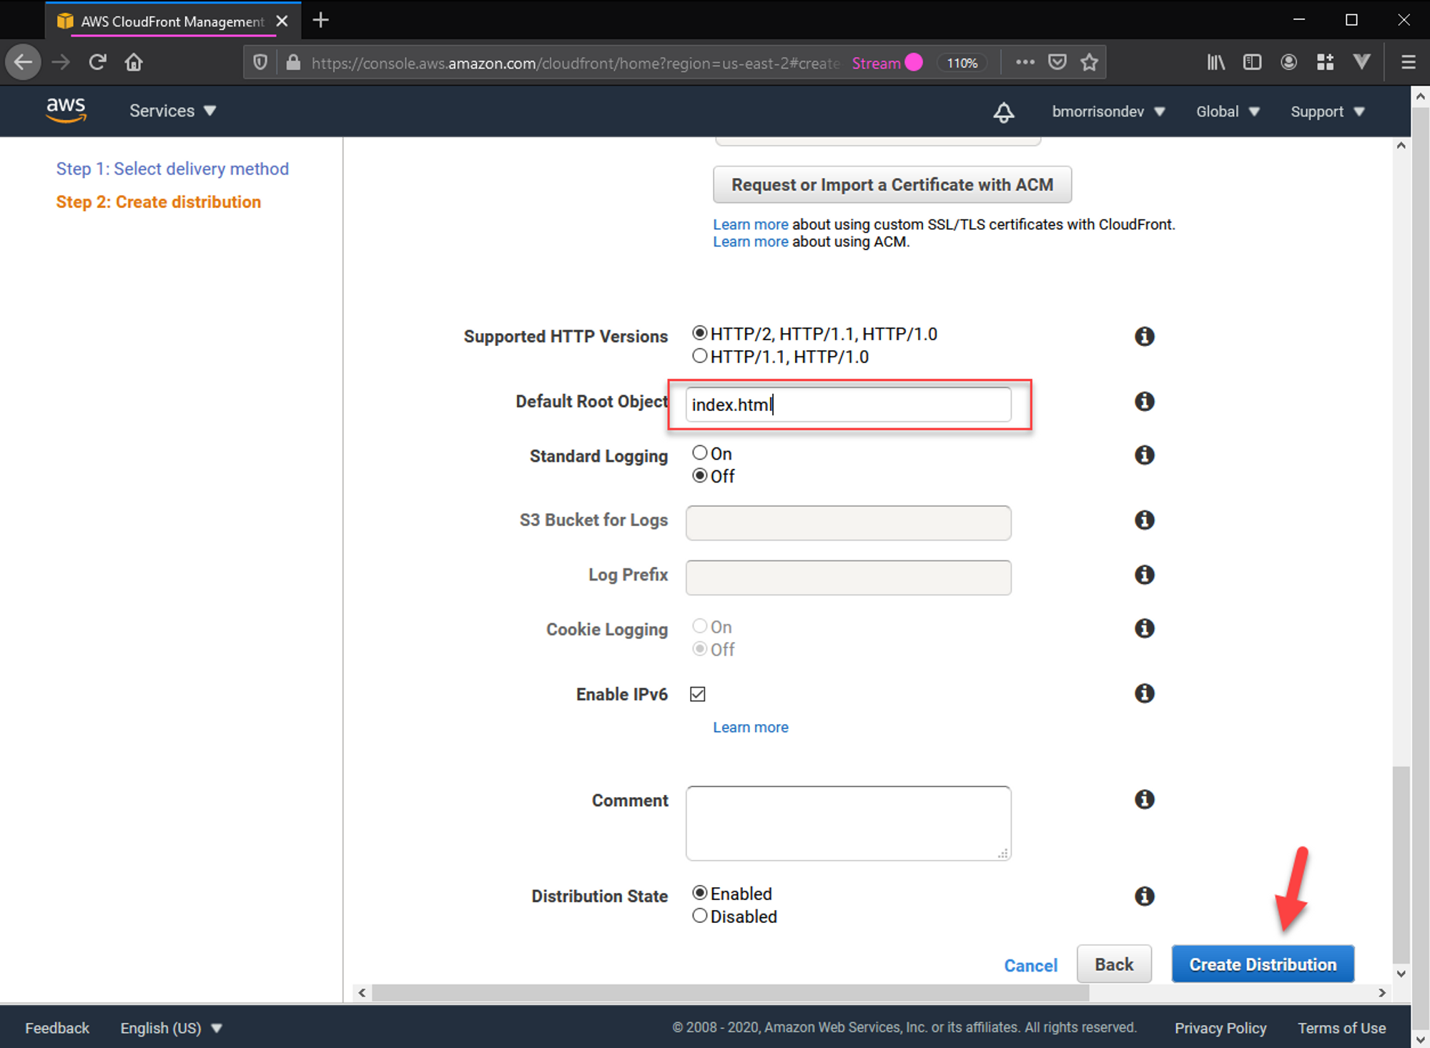
Task: Set Distribution State to Enabled
Action: (x=699, y=893)
